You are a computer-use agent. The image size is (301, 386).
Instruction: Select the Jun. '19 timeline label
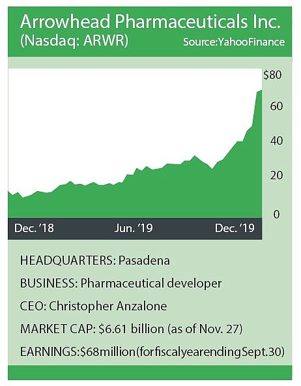tap(134, 228)
